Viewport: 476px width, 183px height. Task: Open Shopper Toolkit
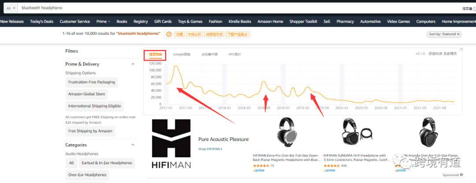click(303, 22)
